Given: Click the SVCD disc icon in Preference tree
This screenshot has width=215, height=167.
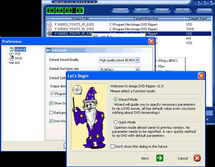Looking at the screenshot, I should pyautogui.click(x=11, y=58).
